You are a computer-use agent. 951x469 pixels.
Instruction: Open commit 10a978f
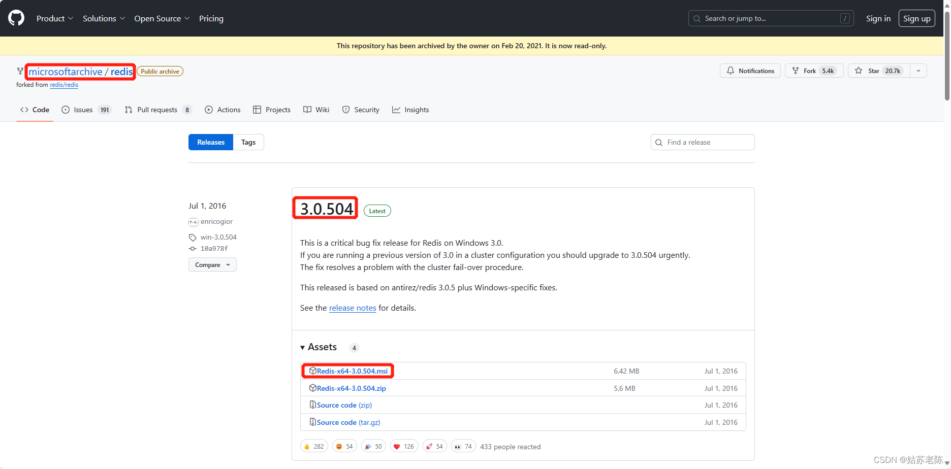pos(214,248)
